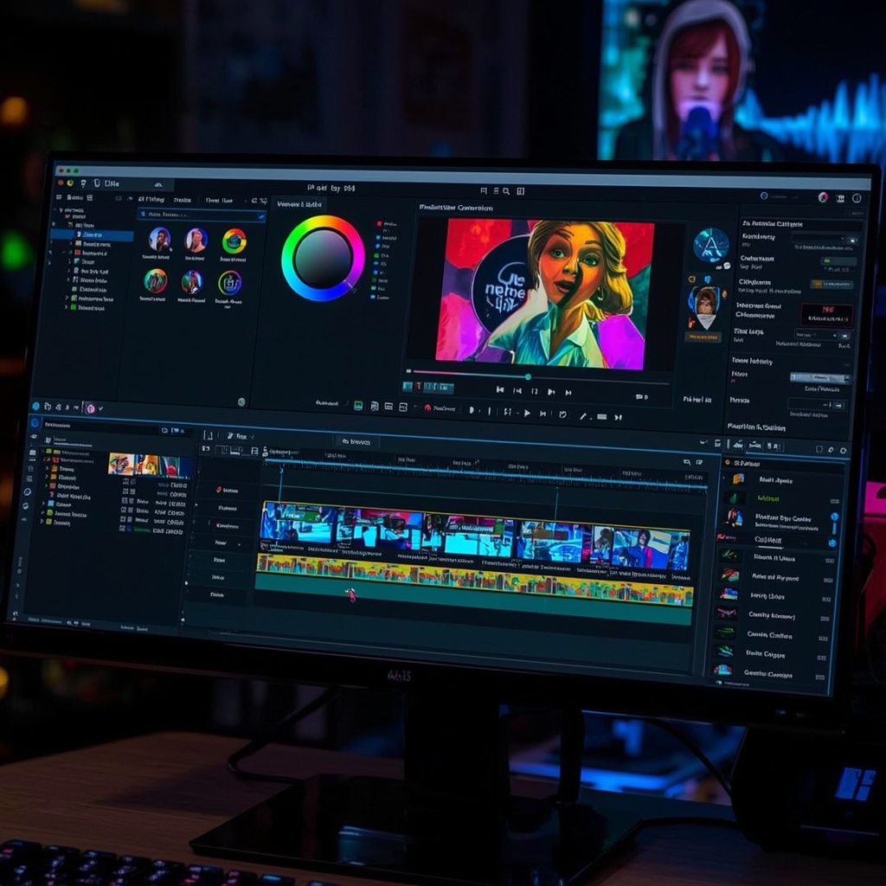Click the numeric field at bottom of properties panel

(817, 405)
